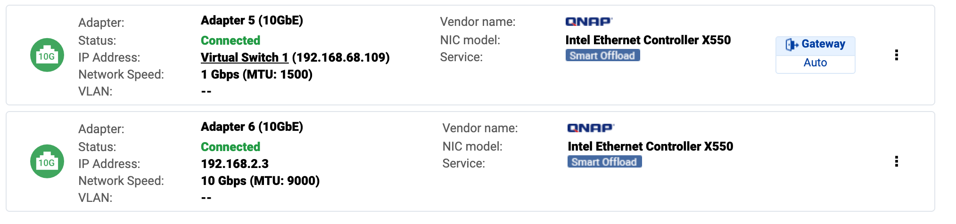The width and height of the screenshot is (956, 224).
Task: Click the Gateway icon on Adapter 5
Action: [x=791, y=44]
